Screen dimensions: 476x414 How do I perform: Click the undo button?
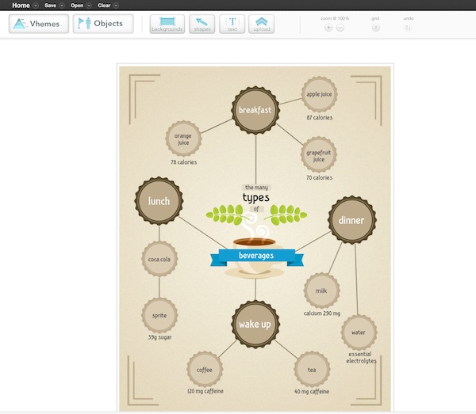408,28
